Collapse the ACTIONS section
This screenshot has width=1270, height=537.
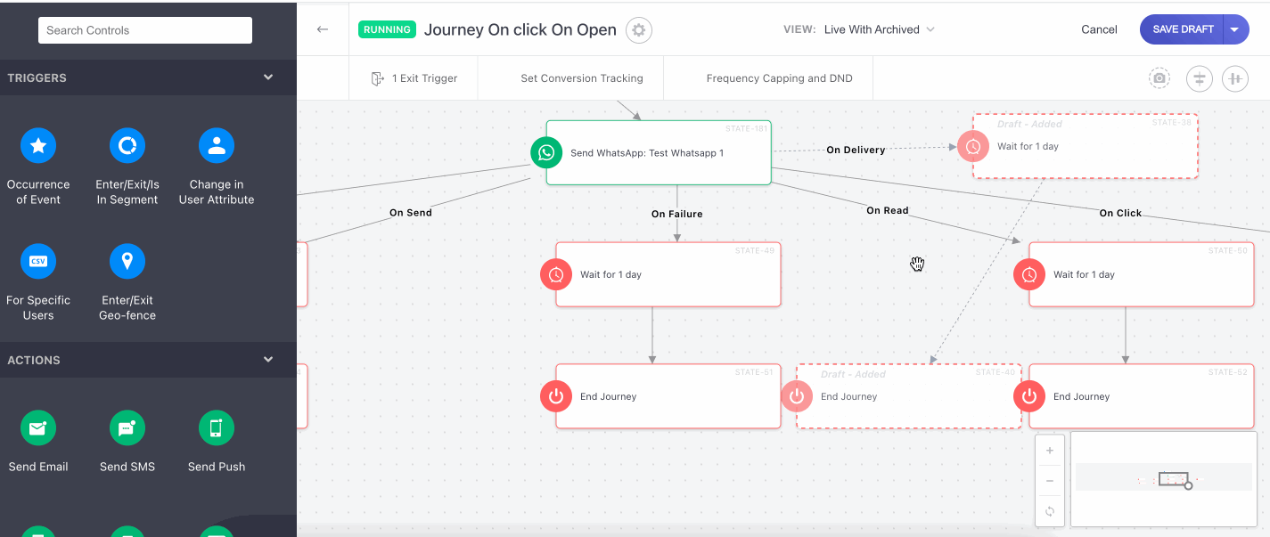point(268,360)
